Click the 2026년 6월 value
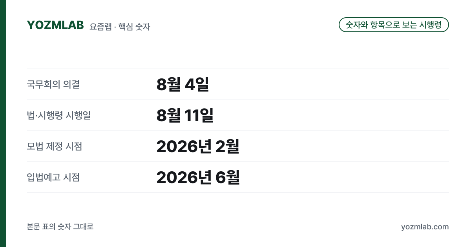 (198, 177)
